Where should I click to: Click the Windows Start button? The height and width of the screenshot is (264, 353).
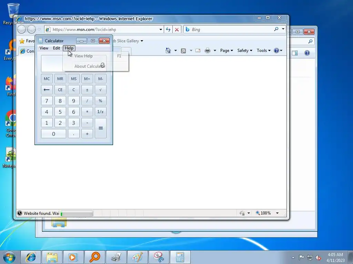click(9, 257)
